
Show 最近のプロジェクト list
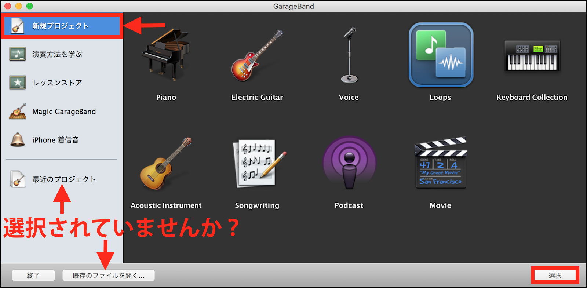click(64, 179)
